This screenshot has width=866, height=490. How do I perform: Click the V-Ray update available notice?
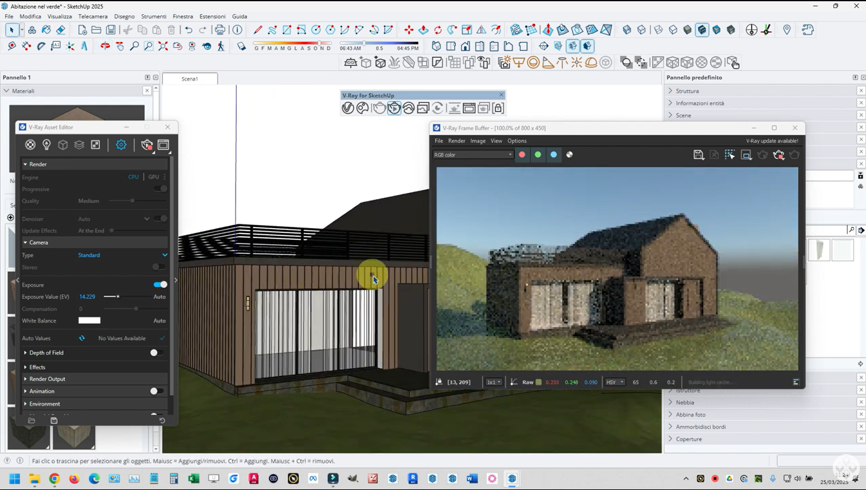pos(772,141)
